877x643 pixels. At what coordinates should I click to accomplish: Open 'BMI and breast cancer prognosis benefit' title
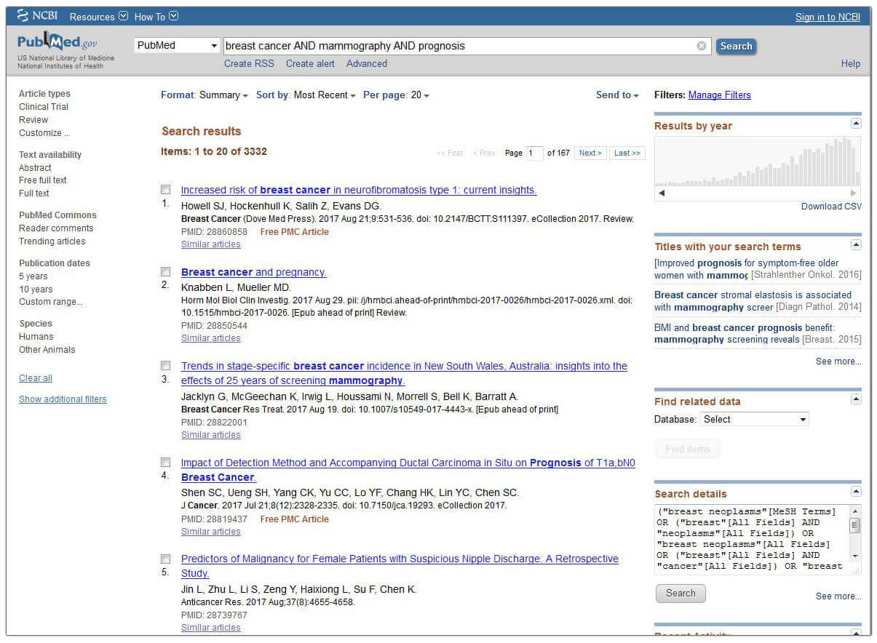click(745, 334)
